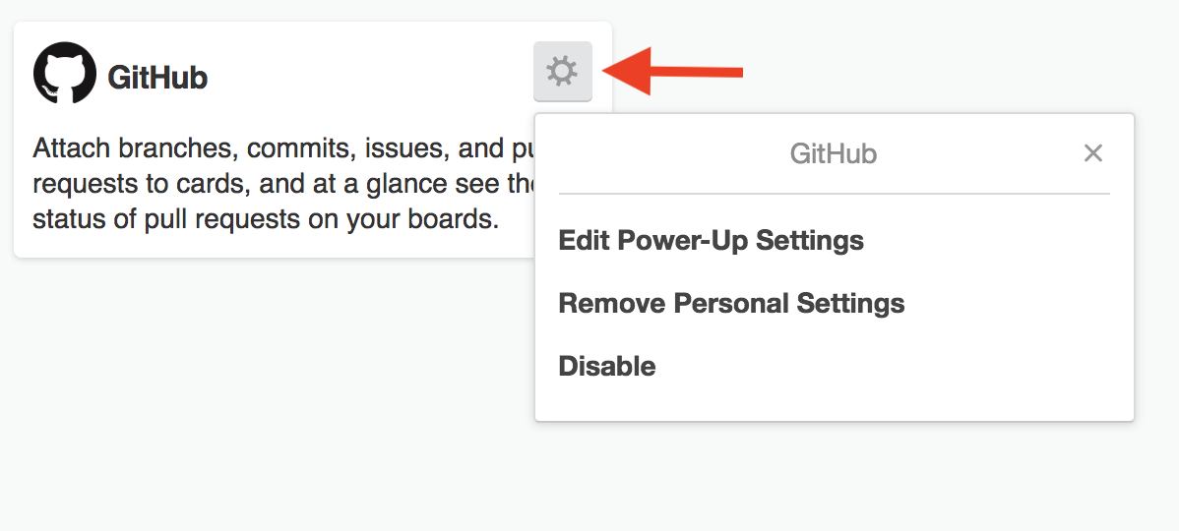Open the GitHub Power-Up gear settings
The image size is (1179, 531).
coord(562,72)
